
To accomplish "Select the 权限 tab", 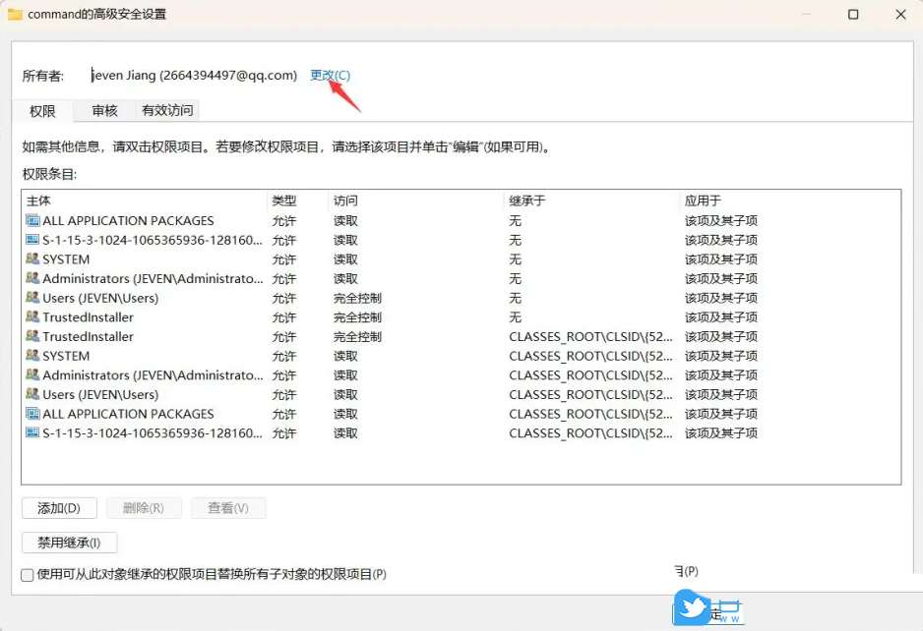I will [x=40, y=110].
